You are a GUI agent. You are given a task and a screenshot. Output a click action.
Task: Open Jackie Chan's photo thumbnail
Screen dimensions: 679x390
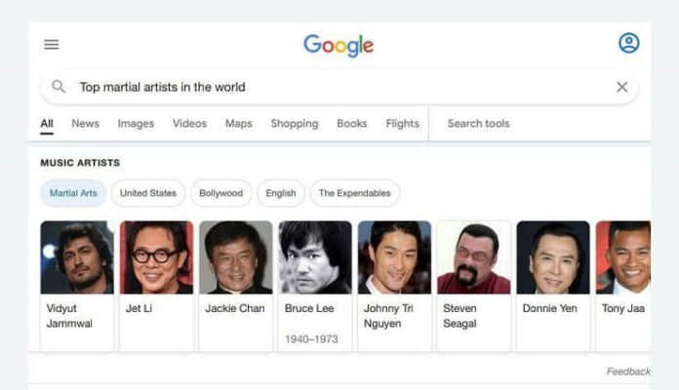pyautogui.click(x=236, y=257)
